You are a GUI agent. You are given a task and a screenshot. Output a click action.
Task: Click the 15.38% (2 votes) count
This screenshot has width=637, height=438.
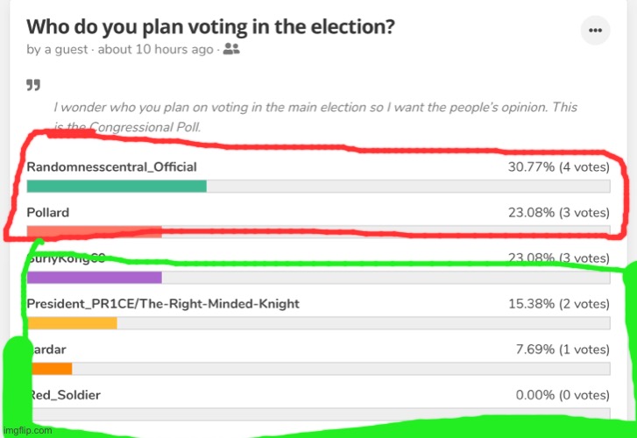[559, 304]
